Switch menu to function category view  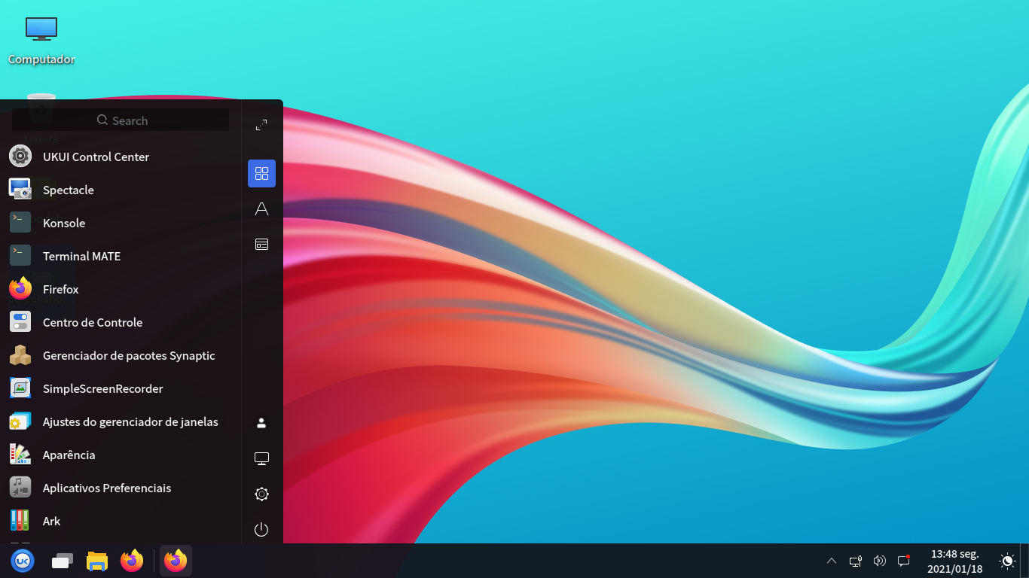(x=261, y=244)
